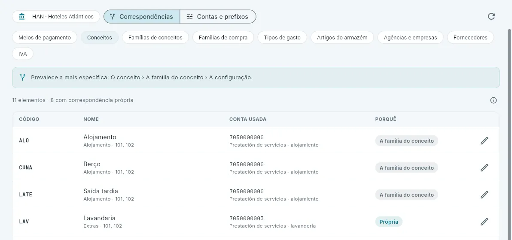Click the LATE code cell
Screen dimensions: 512x240
tap(25, 195)
